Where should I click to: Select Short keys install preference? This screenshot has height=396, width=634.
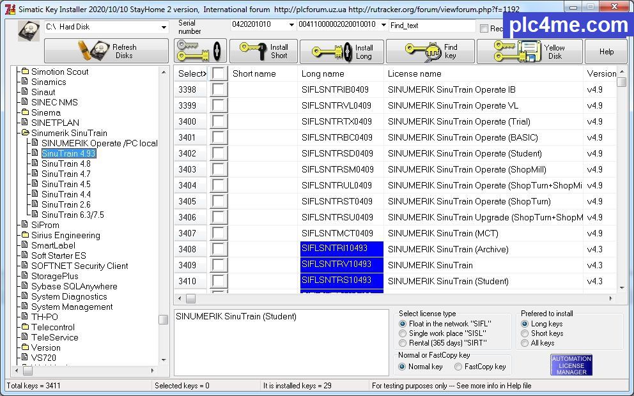tap(525, 333)
